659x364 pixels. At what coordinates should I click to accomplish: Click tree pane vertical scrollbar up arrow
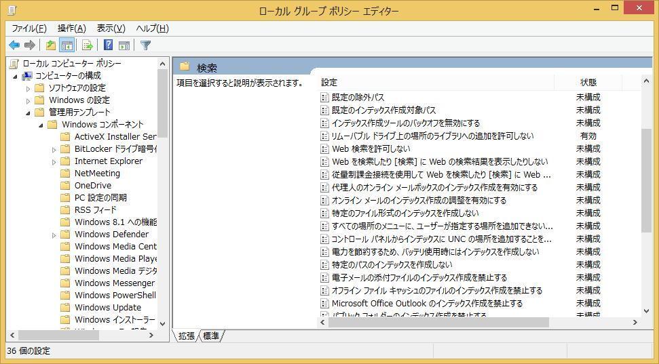tap(163, 64)
